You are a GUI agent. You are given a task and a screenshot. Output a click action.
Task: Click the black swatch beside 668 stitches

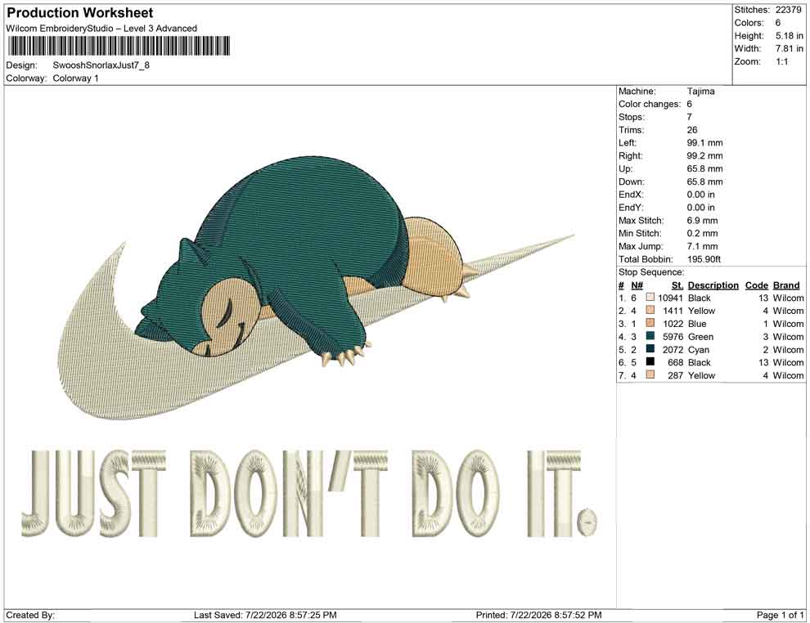tap(650, 362)
